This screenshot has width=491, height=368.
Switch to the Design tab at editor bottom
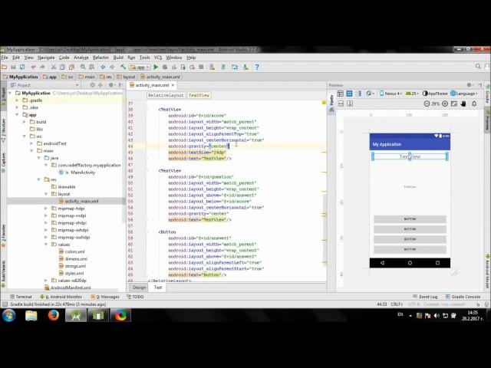(x=139, y=287)
